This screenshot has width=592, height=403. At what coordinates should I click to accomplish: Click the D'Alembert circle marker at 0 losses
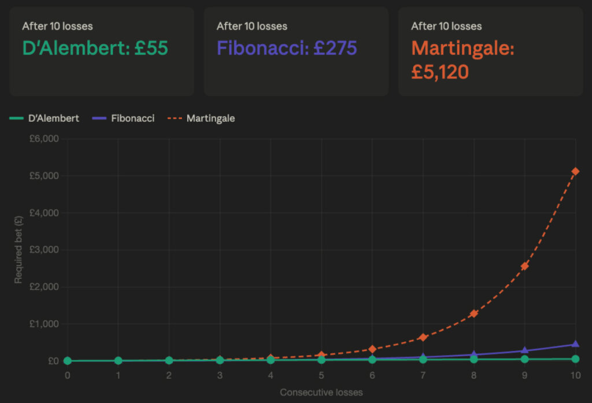pos(68,361)
